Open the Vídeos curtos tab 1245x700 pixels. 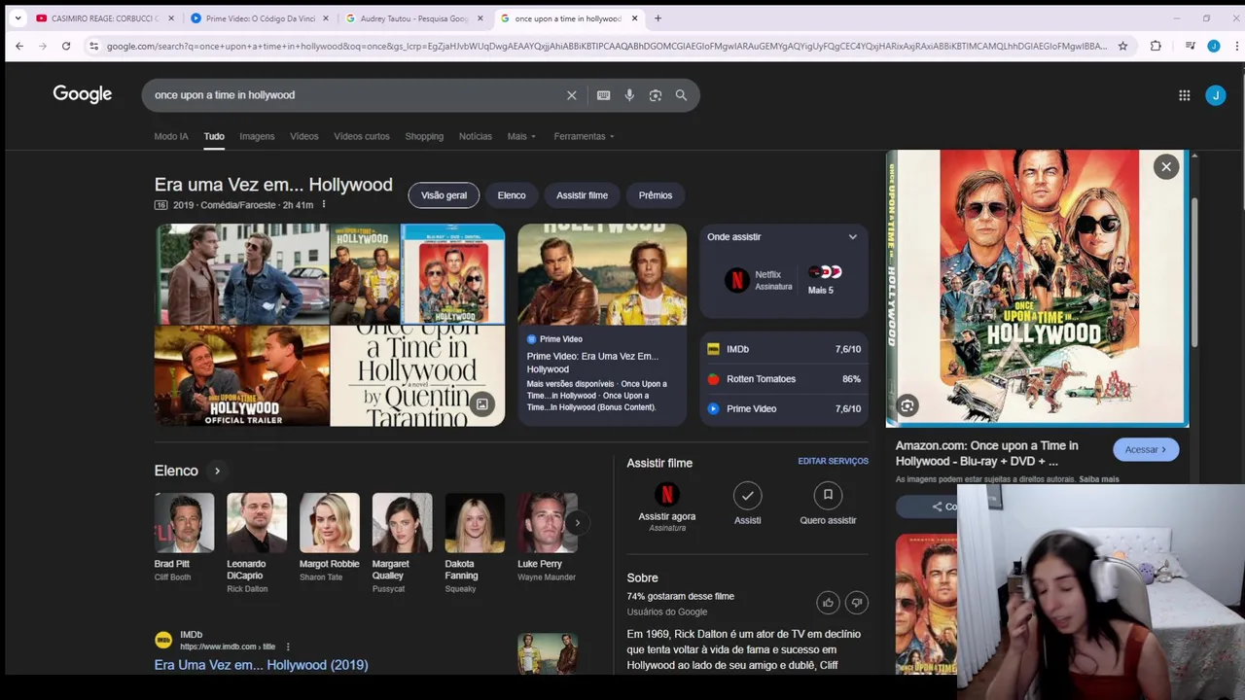pos(362,136)
